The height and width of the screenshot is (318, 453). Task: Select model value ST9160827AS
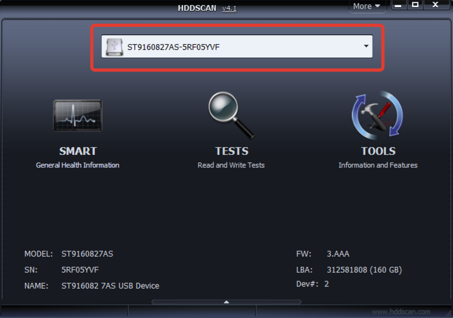87,254
